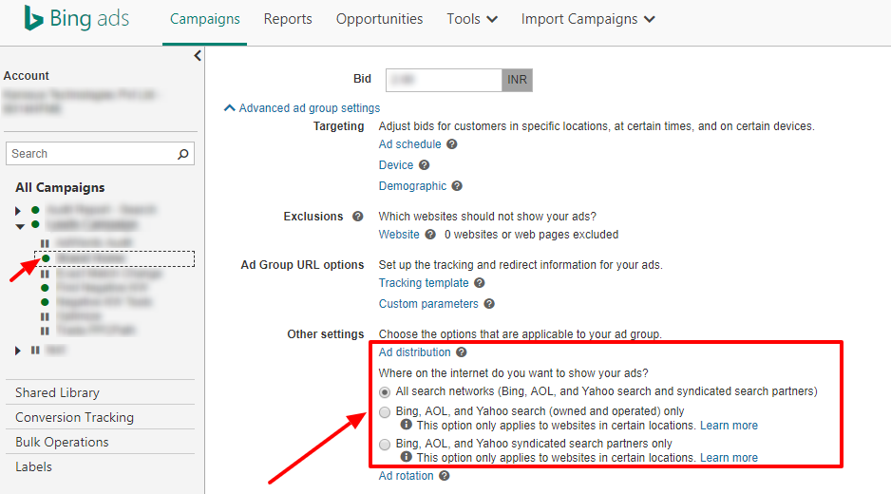Click pause icon of last collapsed campaign
891x494 pixels.
tap(35, 351)
